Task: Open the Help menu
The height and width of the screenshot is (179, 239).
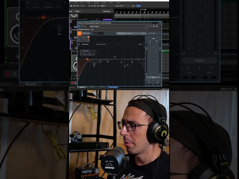Action: 118,3
